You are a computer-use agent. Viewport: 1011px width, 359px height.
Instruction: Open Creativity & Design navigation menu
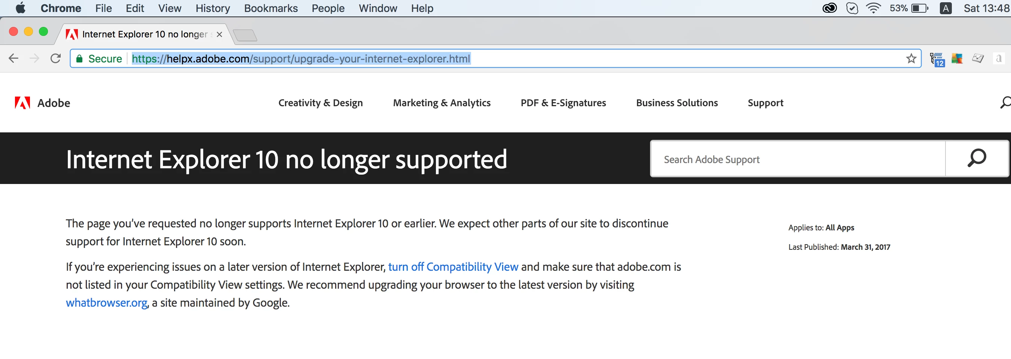click(320, 103)
